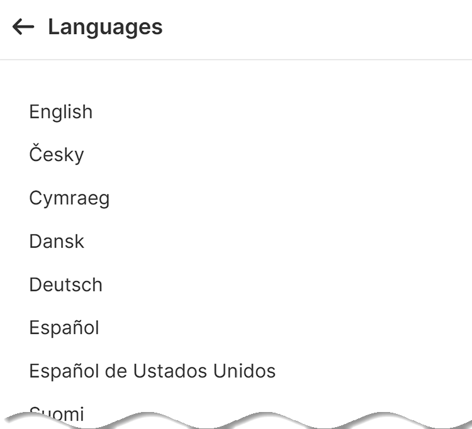Switch language to Cymraeg
This screenshot has height=429, width=472.
pyautogui.click(x=69, y=198)
